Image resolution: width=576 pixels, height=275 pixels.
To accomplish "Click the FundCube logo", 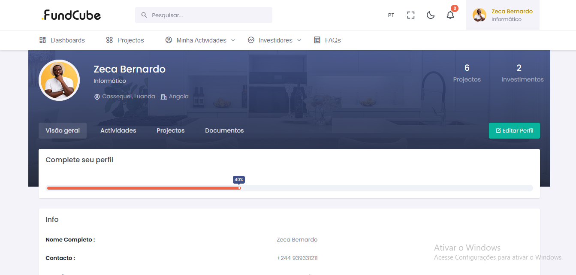I will tap(71, 15).
